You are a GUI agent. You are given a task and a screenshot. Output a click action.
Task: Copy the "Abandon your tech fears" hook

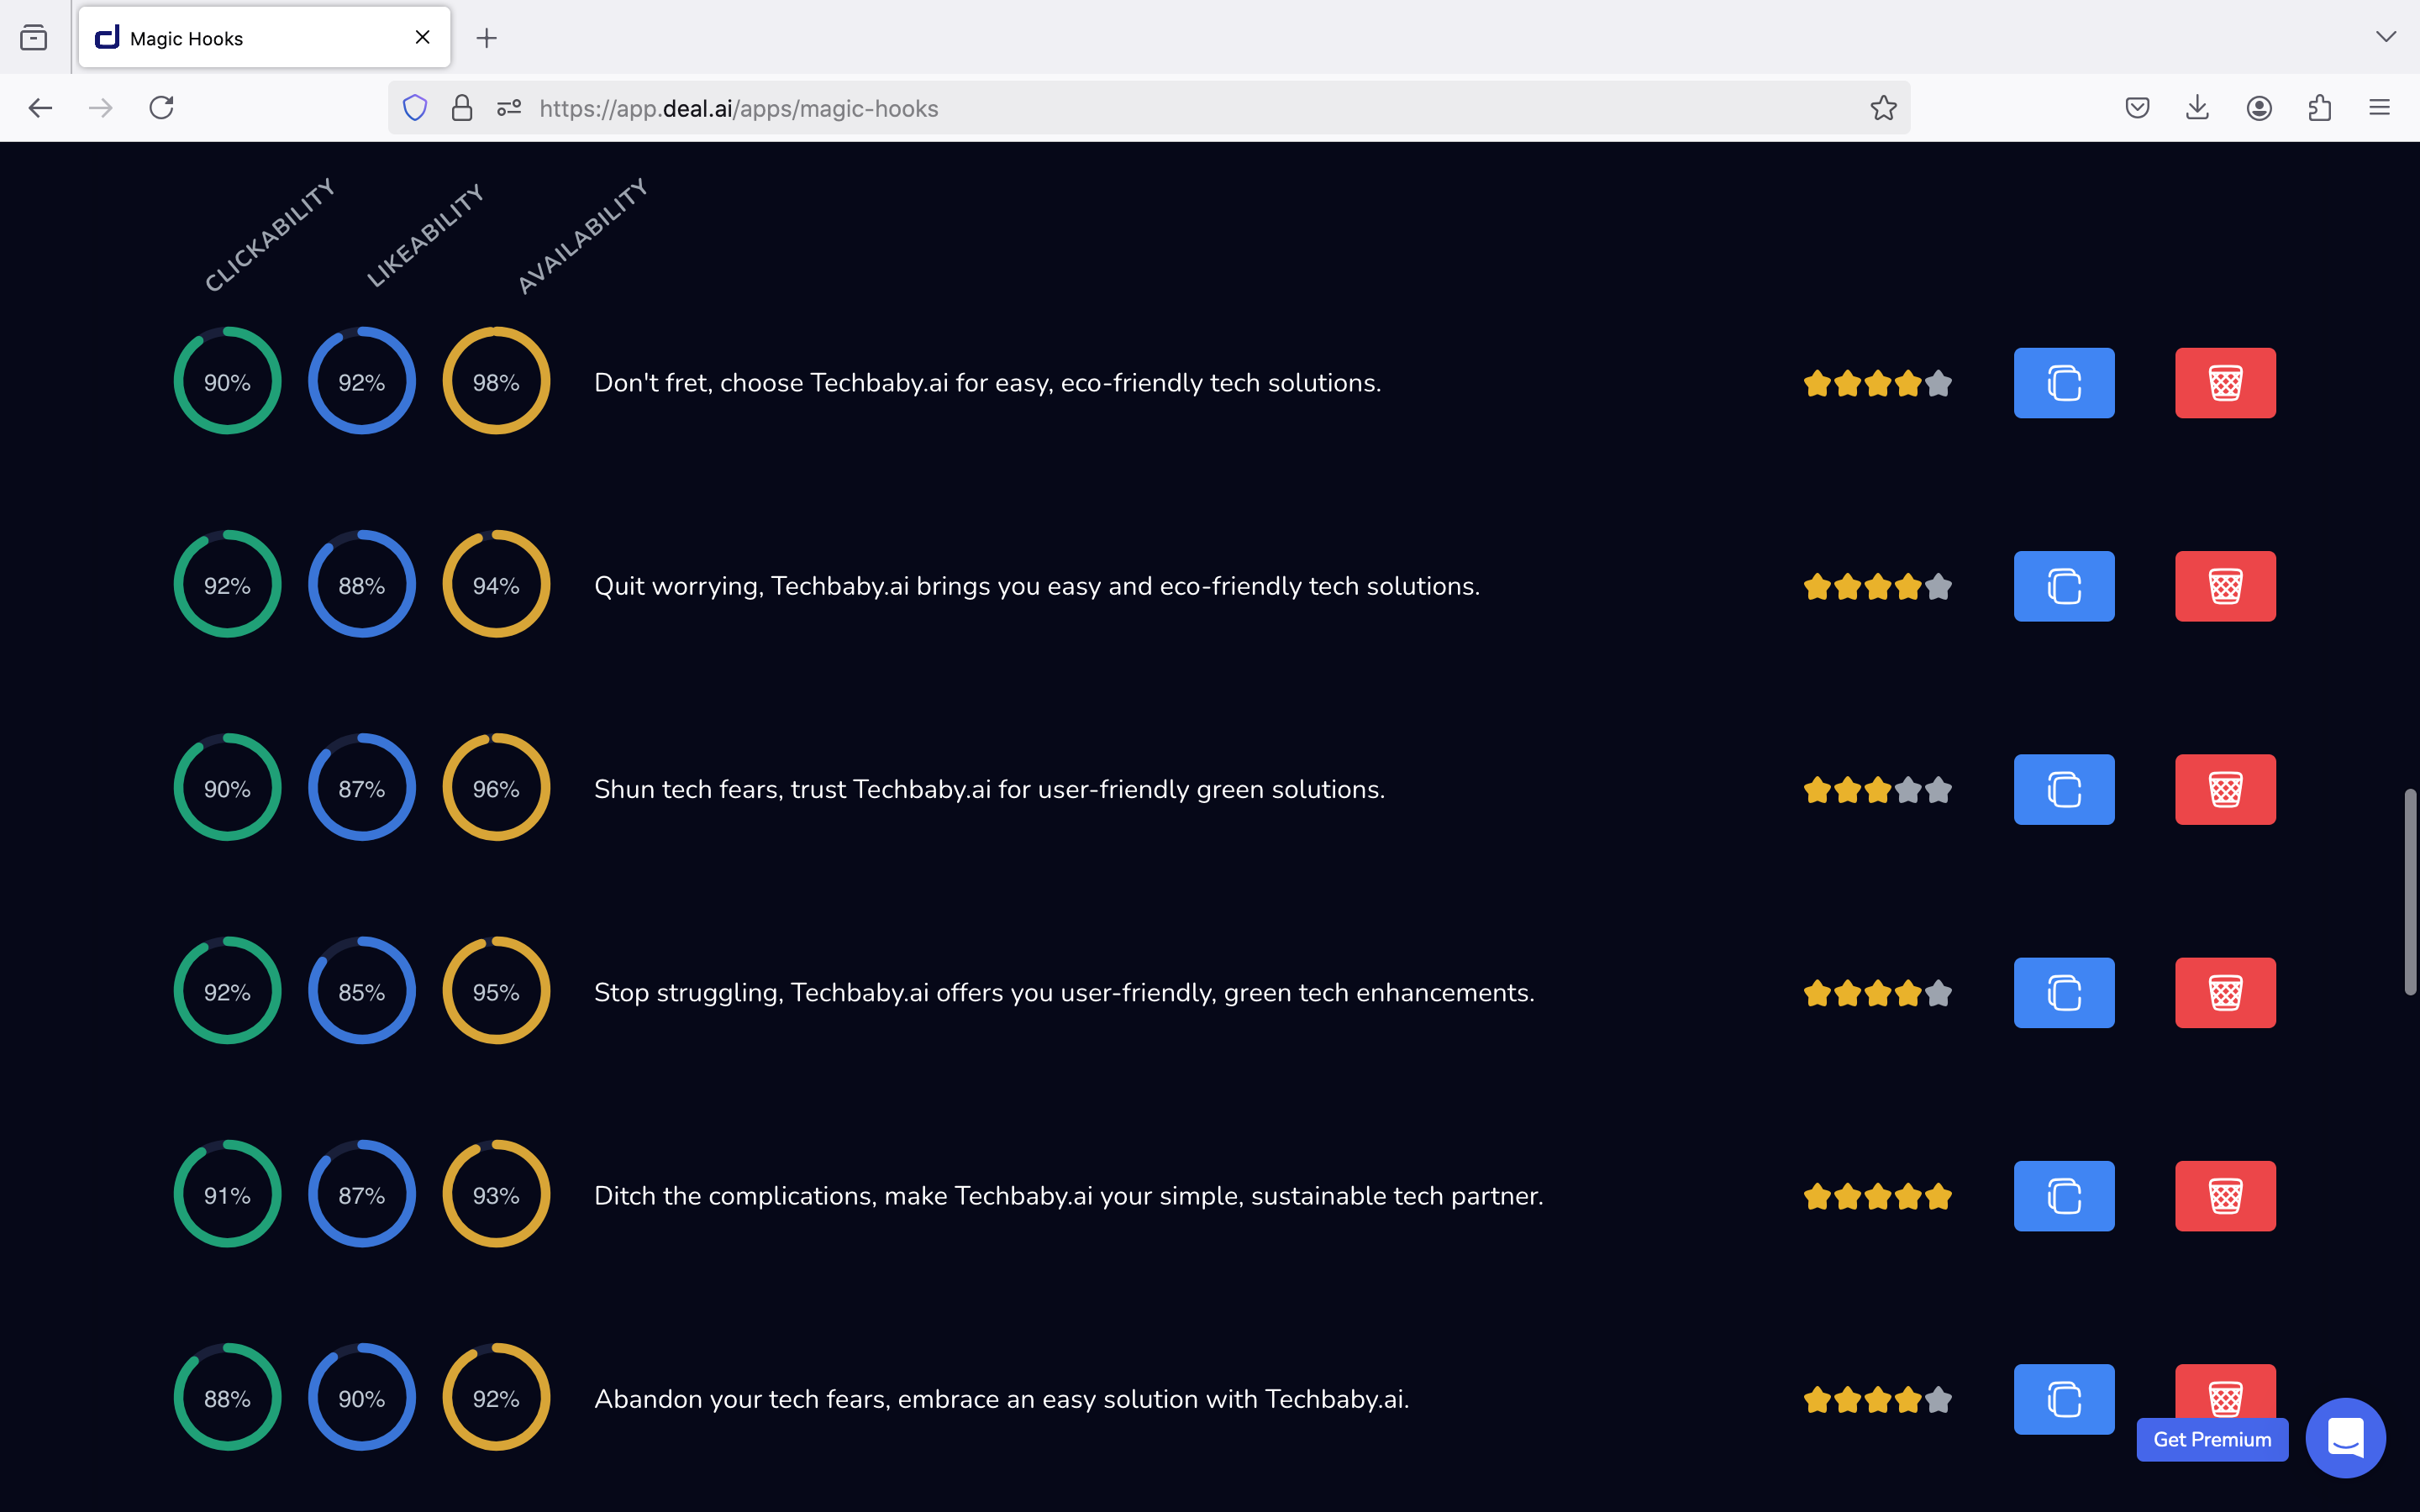pyautogui.click(x=2063, y=1398)
